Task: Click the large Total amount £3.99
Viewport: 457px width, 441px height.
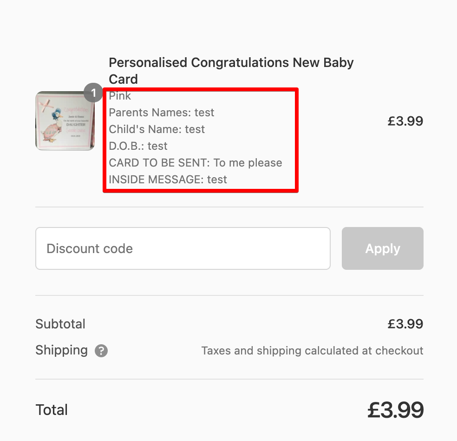Action: point(395,410)
